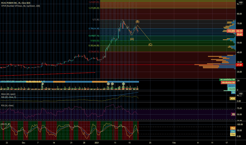Click the 75.00 RSI axis label
The image size is (246, 145).
239,108
